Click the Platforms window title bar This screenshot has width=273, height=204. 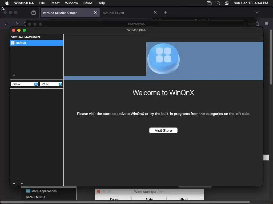(136, 24)
